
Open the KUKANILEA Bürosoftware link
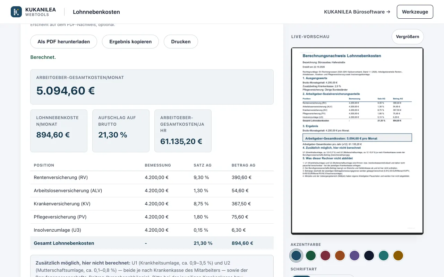coord(357,12)
